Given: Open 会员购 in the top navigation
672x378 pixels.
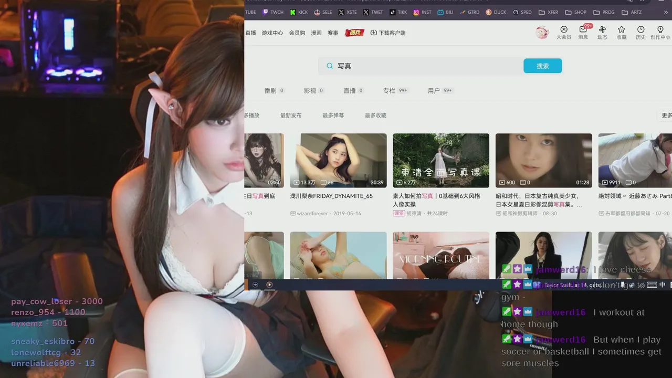Looking at the screenshot, I should click(297, 33).
